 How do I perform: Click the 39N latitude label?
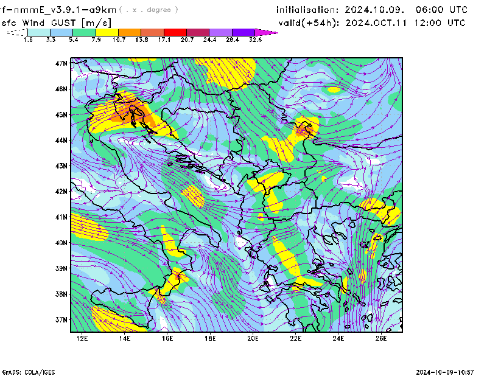(x=61, y=268)
